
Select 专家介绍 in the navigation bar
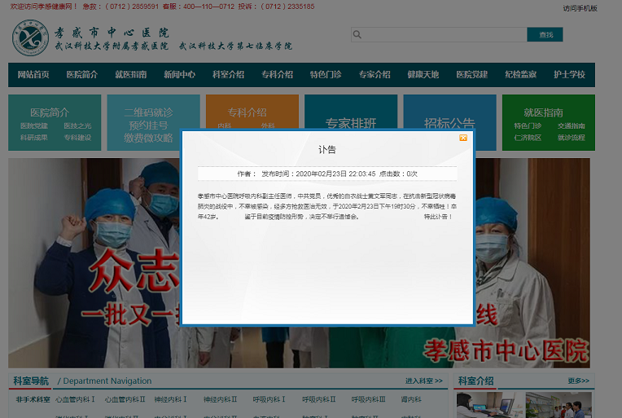375,75
